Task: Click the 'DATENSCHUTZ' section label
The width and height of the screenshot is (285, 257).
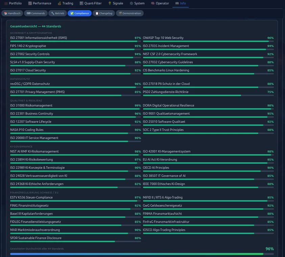Action: [x=20, y=79]
